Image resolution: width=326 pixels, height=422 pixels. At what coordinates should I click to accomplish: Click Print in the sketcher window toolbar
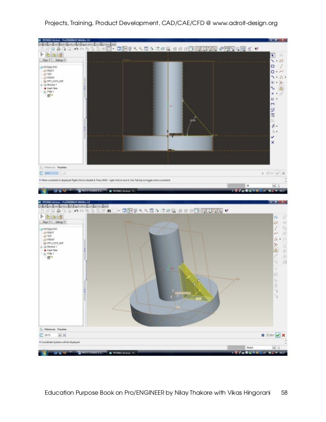[x=58, y=49]
